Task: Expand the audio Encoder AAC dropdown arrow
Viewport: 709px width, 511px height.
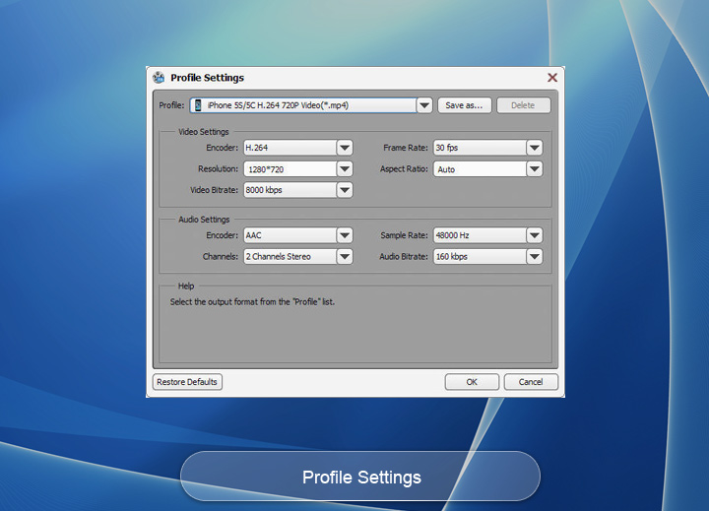Action: pos(345,235)
